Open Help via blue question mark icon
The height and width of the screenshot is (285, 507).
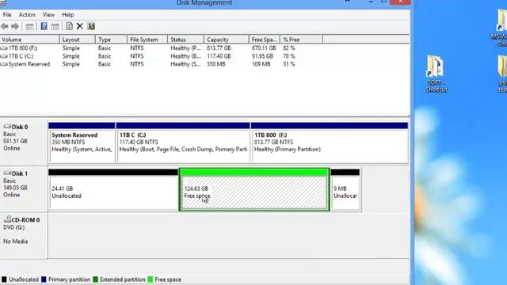[x=44, y=26]
